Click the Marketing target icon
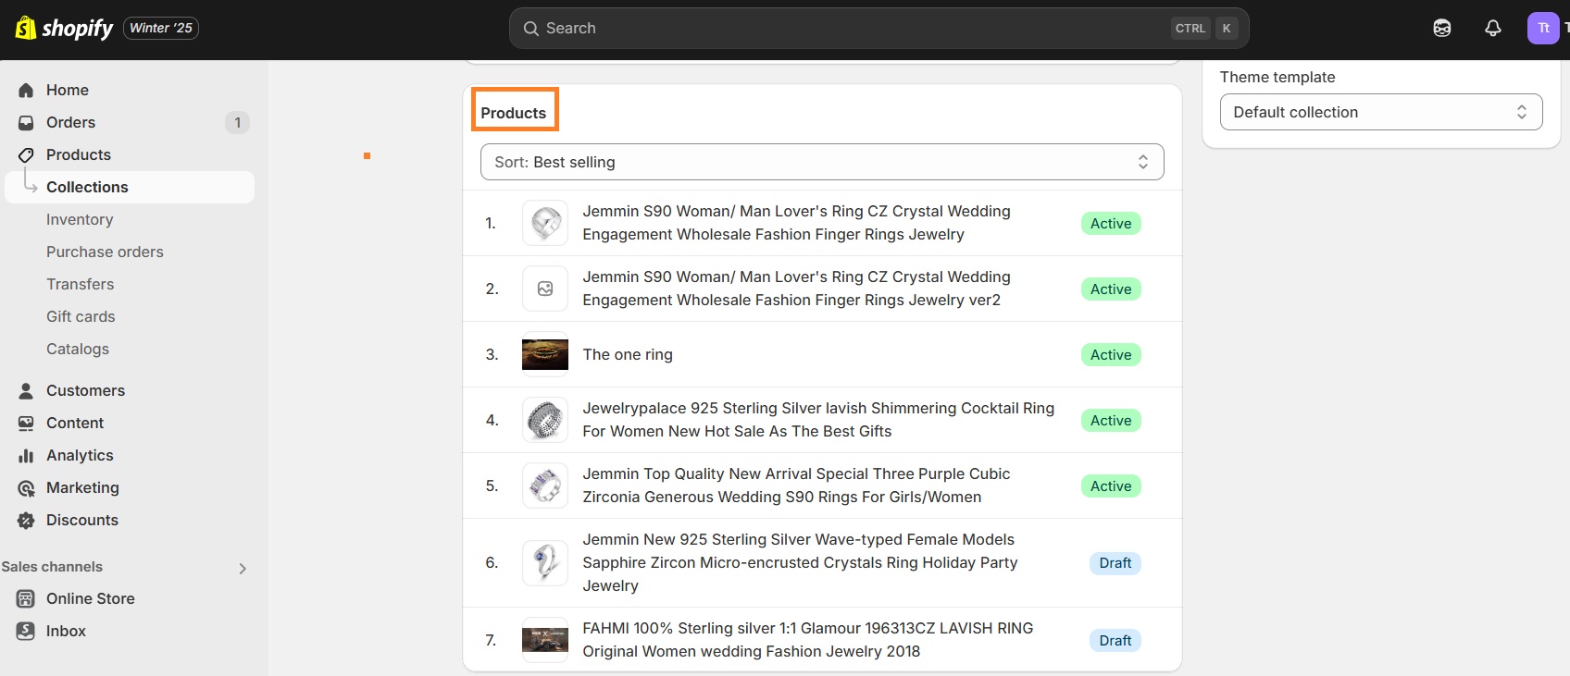The image size is (1570, 676). 26,487
